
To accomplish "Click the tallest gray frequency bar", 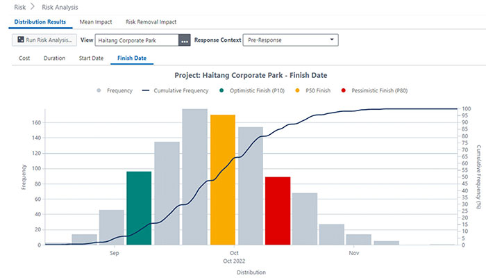I will click(x=194, y=177).
